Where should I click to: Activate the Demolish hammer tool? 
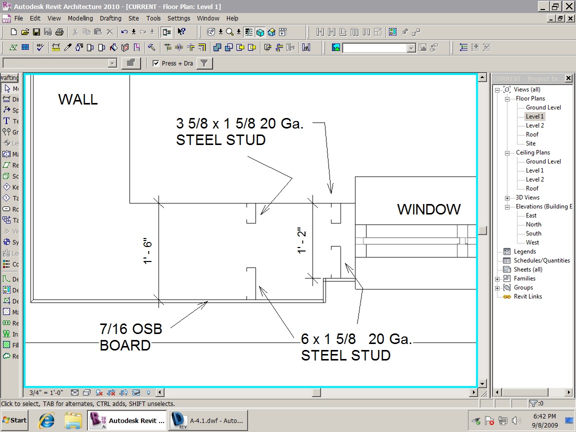[x=151, y=47]
